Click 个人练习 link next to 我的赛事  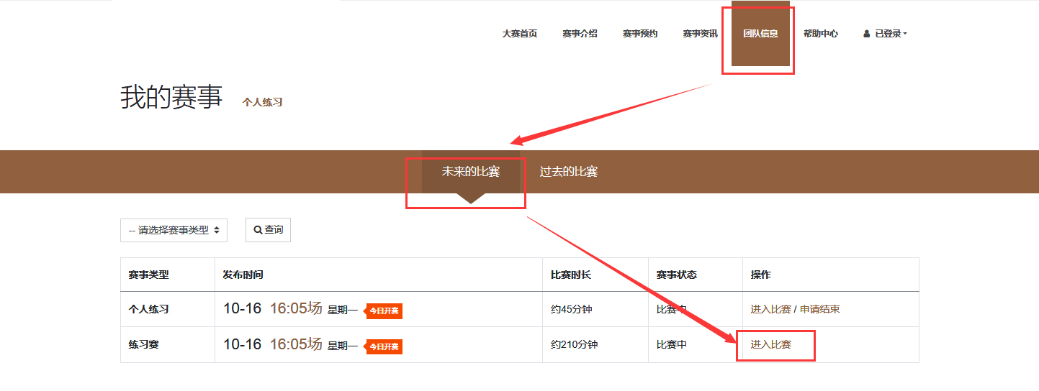click(x=262, y=102)
